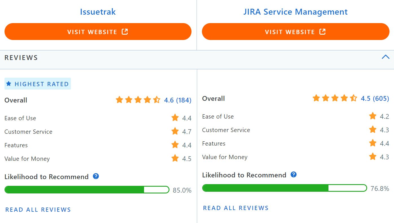The image size is (394, 223).
Task: Open JIRA Service Management title link
Action: pyautogui.click(x=295, y=12)
